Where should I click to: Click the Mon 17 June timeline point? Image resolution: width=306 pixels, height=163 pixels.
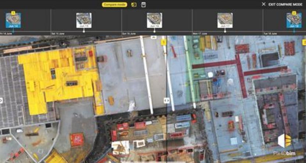(x=225, y=32)
